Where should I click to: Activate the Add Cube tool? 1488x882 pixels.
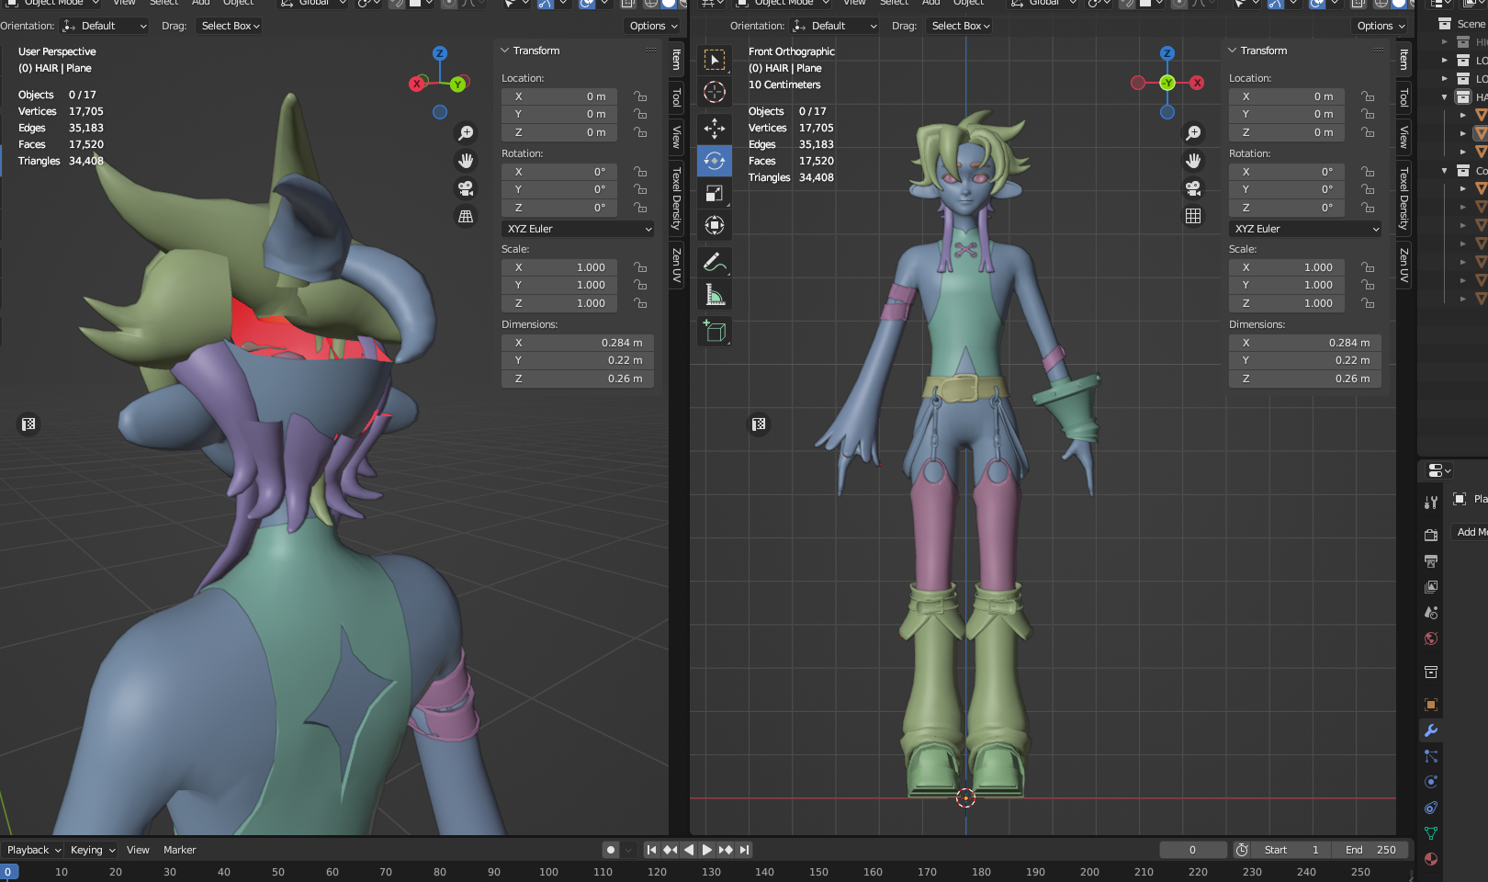pos(714,331)
